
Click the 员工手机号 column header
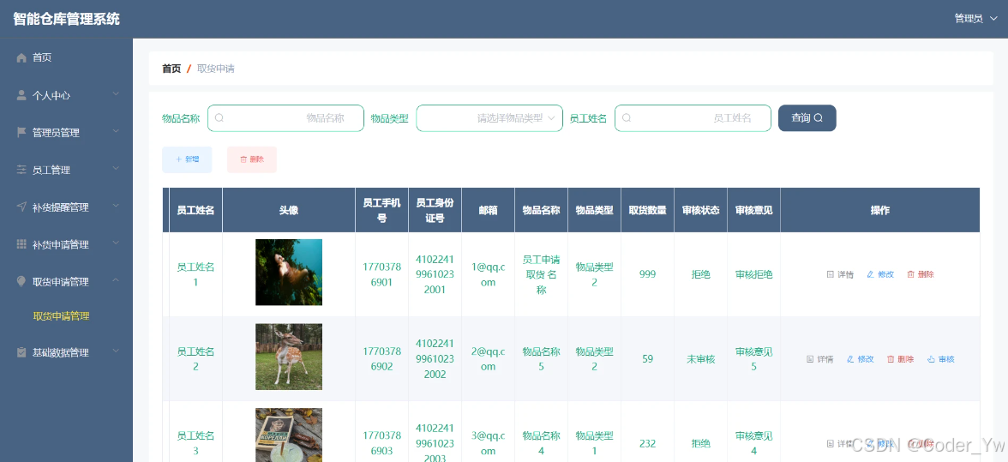click(x=382, y=210)
